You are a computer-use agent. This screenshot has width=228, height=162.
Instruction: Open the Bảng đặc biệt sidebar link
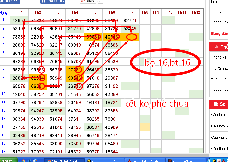[x=219, y=34]
